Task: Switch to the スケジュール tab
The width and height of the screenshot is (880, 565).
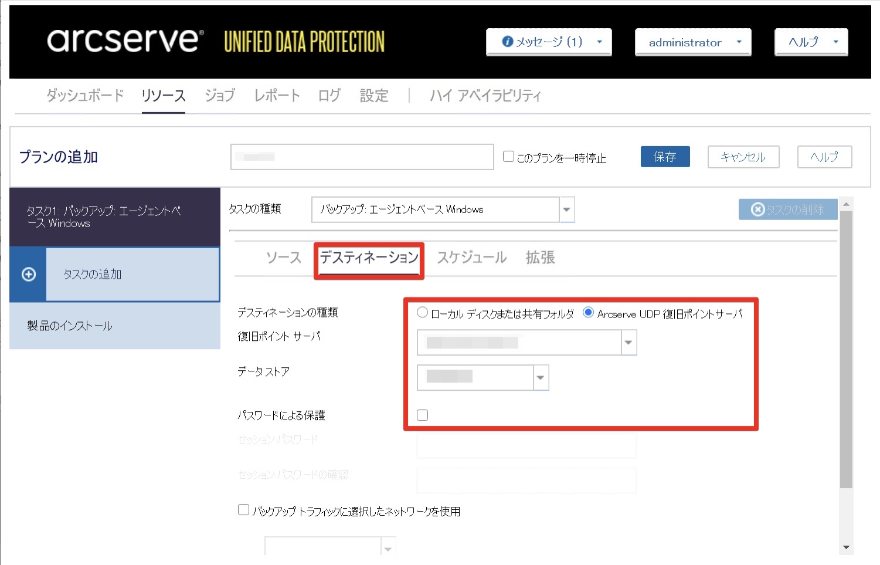Action: click(472, 258)
